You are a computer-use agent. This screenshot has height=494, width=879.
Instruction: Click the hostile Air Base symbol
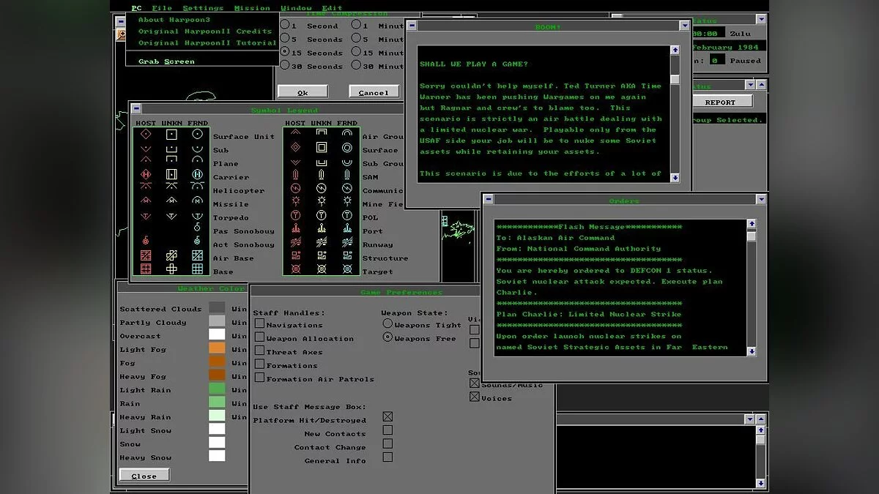146,255
